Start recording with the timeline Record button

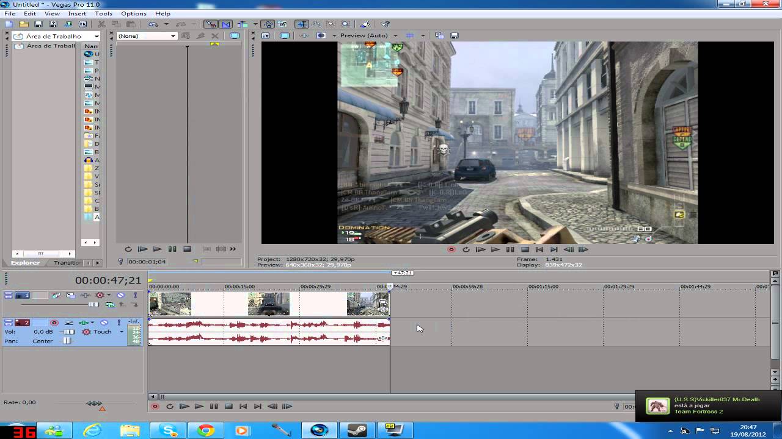click(x=155, y=406)
